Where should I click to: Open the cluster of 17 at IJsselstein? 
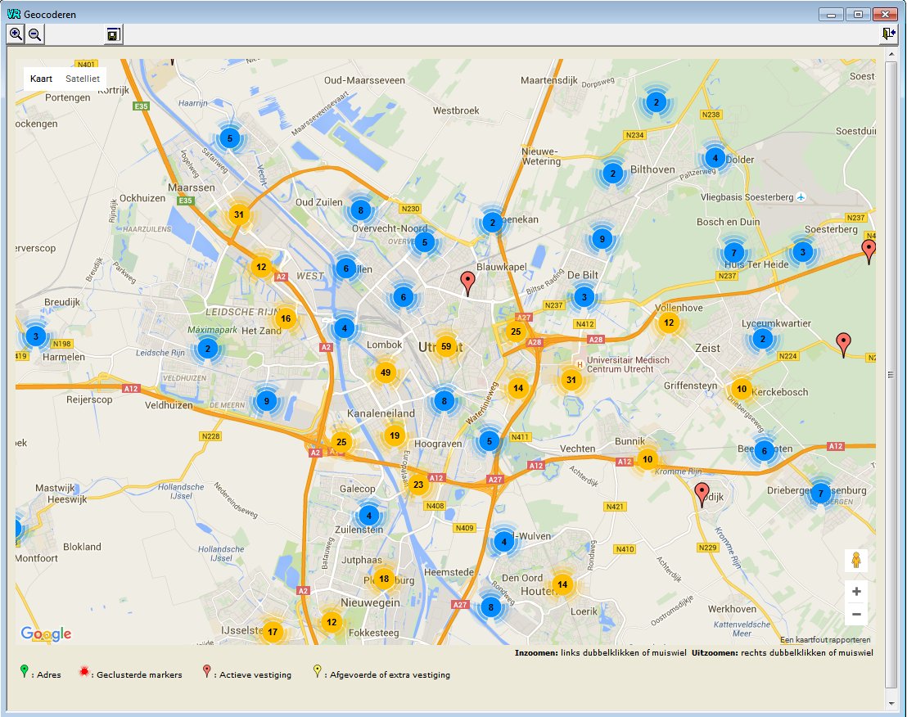click(x=273, y=632)
